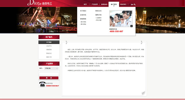This screenshot has height=100, width=185.
Task: Click the right binder ring on paper
Action: coord(141,42)
